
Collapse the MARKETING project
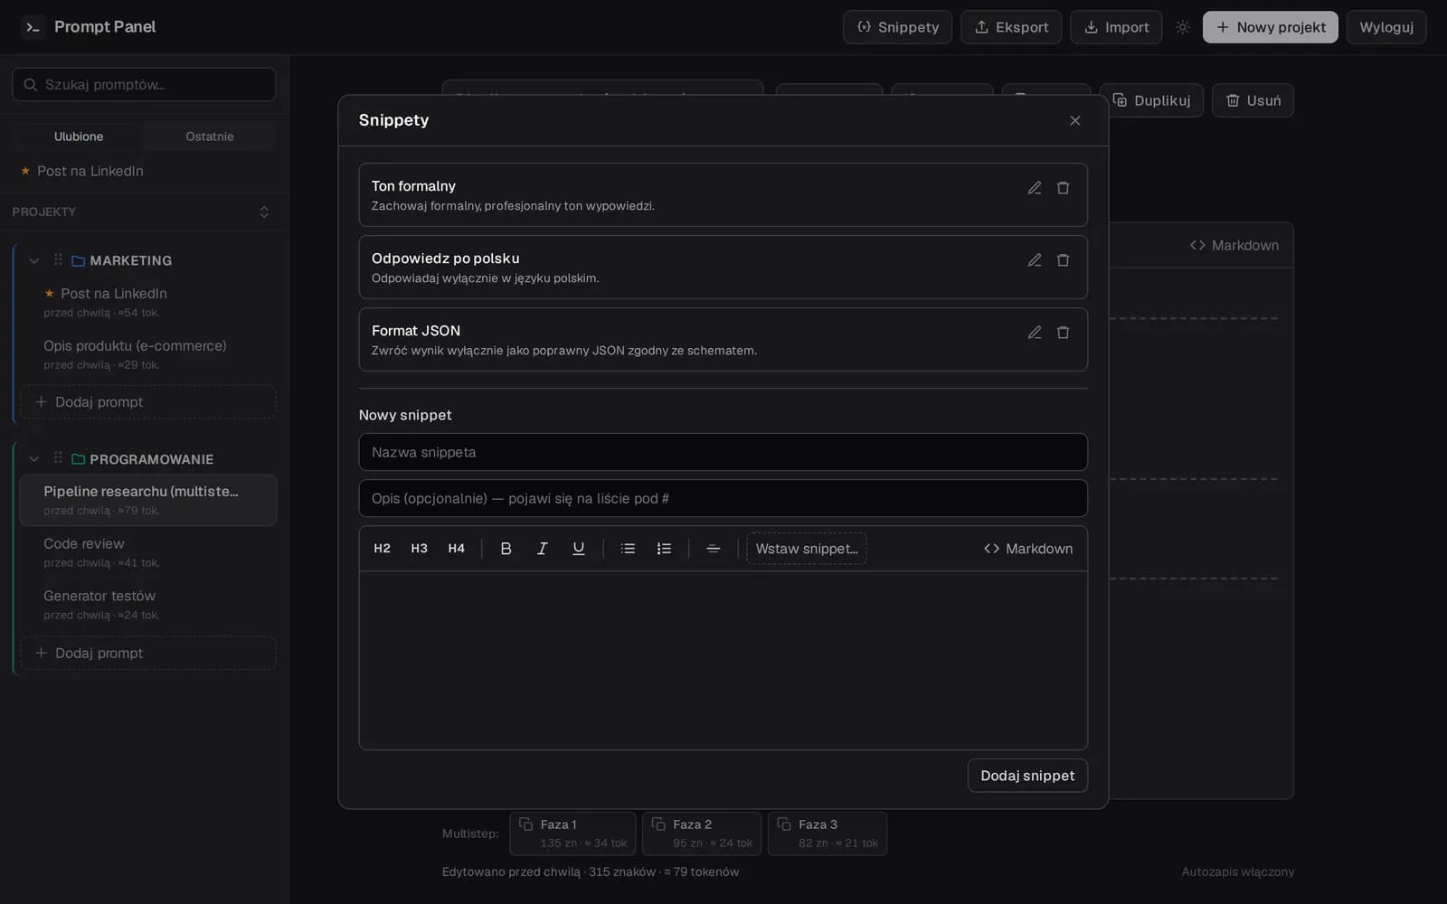(34, 260)
